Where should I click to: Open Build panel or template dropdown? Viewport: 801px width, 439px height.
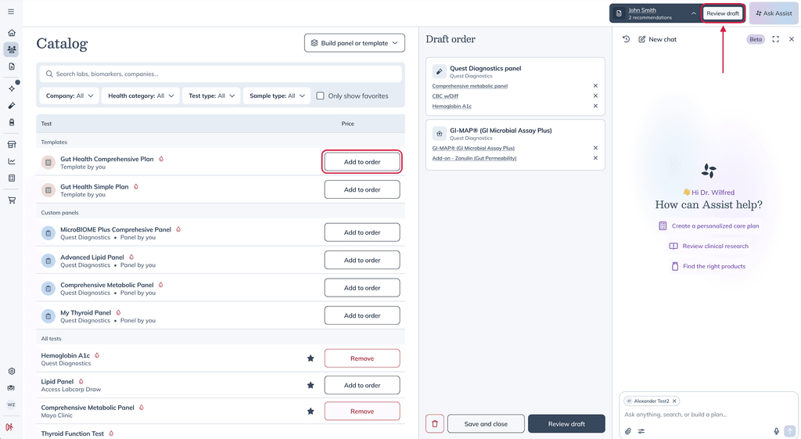(x=354, y=43)
